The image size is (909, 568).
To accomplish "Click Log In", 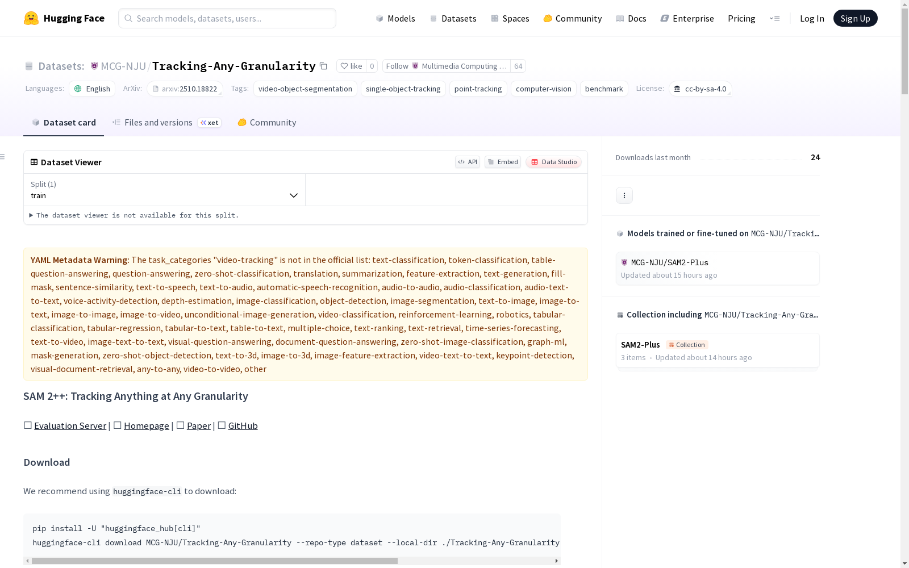I will coord(812,18).
